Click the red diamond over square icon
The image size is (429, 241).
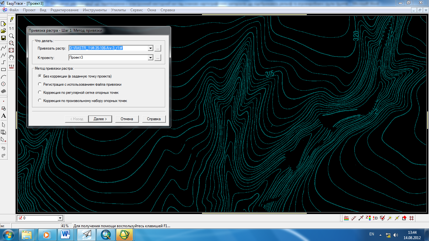pyautogui.click(x=404, y=218)
